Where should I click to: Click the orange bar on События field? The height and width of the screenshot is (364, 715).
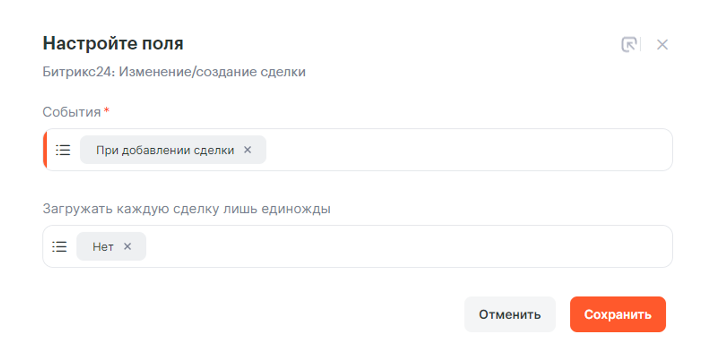pyautogui.click(x=45, y=150)
